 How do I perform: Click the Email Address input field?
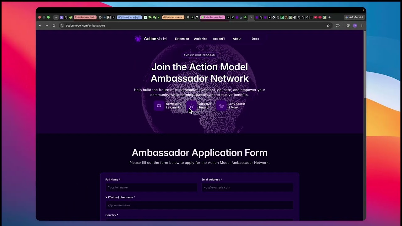click(x=247, y=187)
